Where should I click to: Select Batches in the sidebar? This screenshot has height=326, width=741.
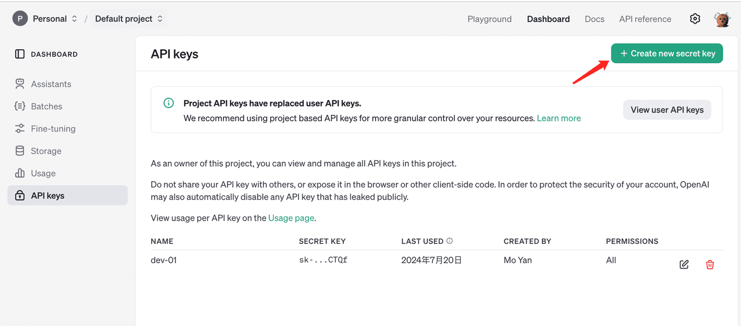68,107
